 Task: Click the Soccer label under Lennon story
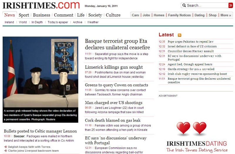click(19, 136)
